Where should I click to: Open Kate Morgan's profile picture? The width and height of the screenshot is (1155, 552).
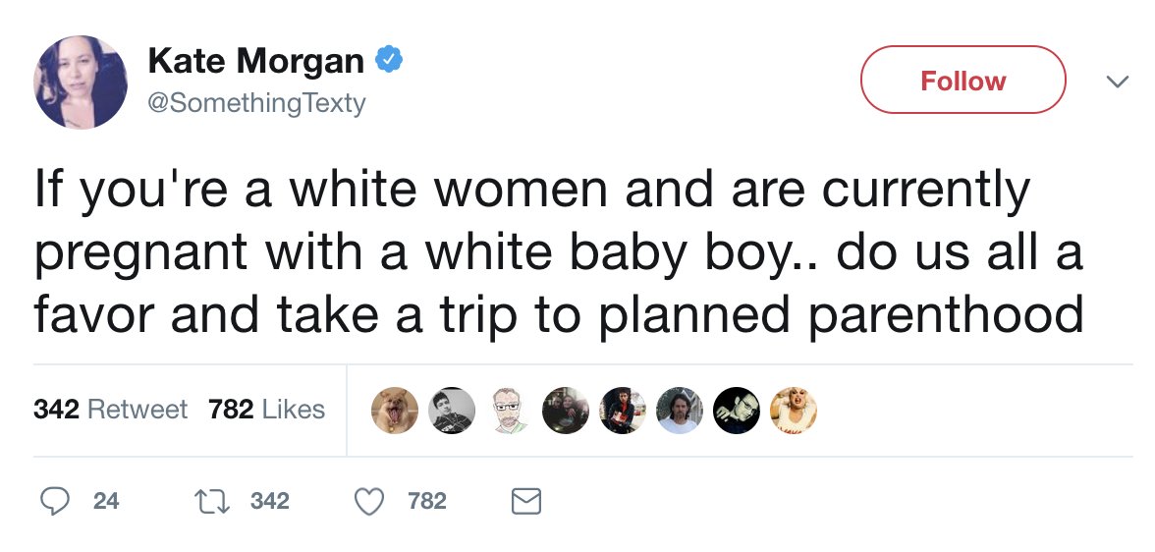point(81,82)
